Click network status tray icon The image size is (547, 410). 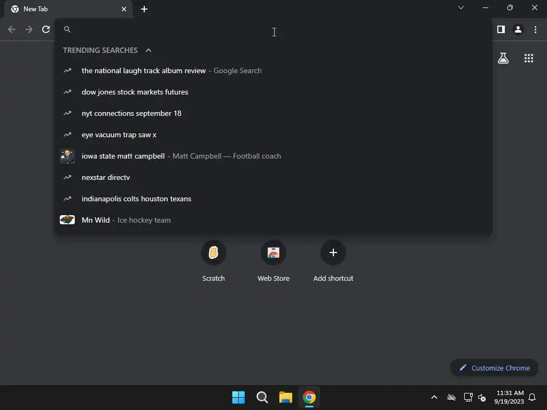pyautogui.click(x=468, y=397)
